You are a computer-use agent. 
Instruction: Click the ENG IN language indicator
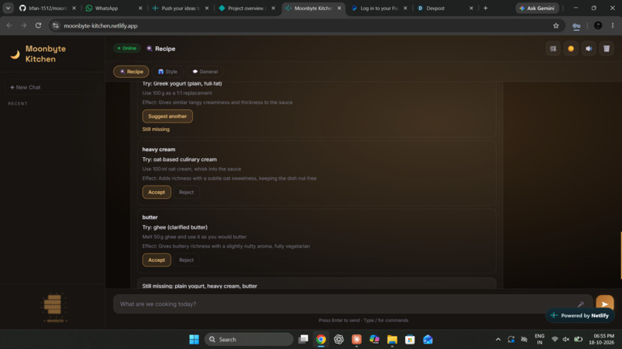coord(539,340)
